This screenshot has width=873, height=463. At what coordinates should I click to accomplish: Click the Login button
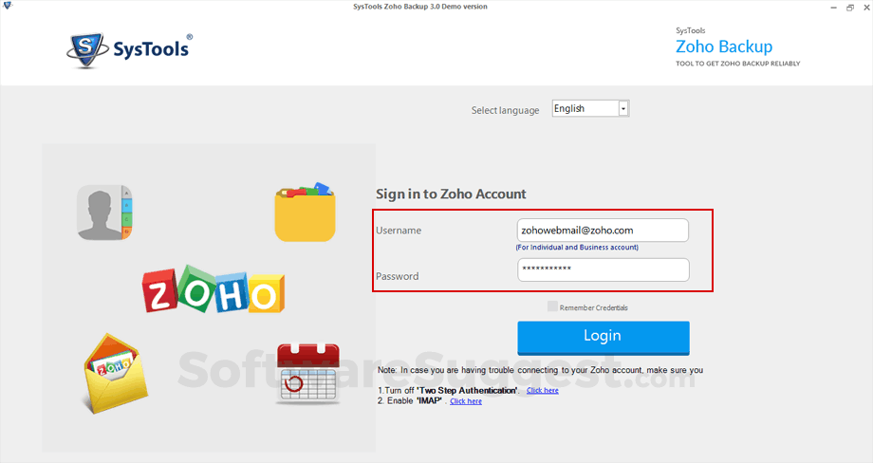tap(603, 337)
